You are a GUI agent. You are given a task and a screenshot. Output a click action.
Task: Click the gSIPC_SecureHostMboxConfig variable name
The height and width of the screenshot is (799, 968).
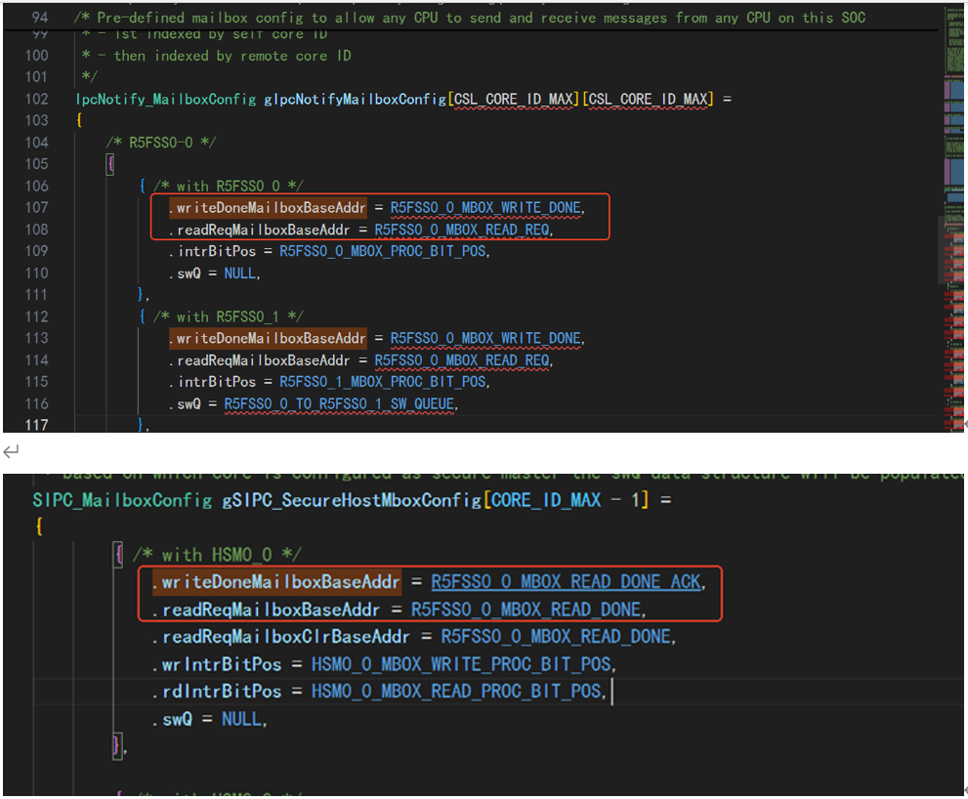pos(352,500)
